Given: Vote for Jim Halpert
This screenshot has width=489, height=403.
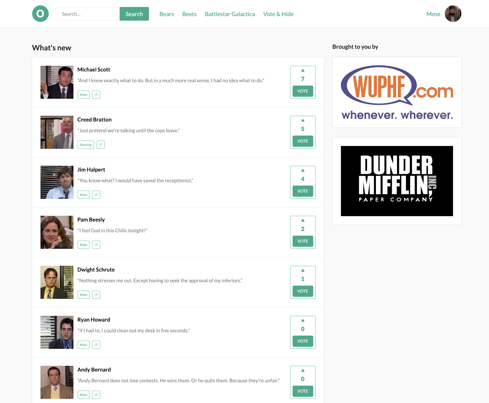Looking at the screenshot, I should point(303,191).
